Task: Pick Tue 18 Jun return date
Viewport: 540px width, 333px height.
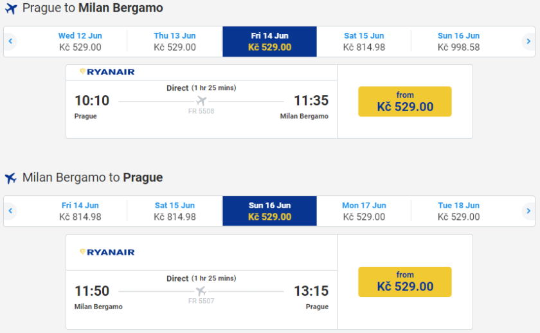Action: [x=458, y=211]
